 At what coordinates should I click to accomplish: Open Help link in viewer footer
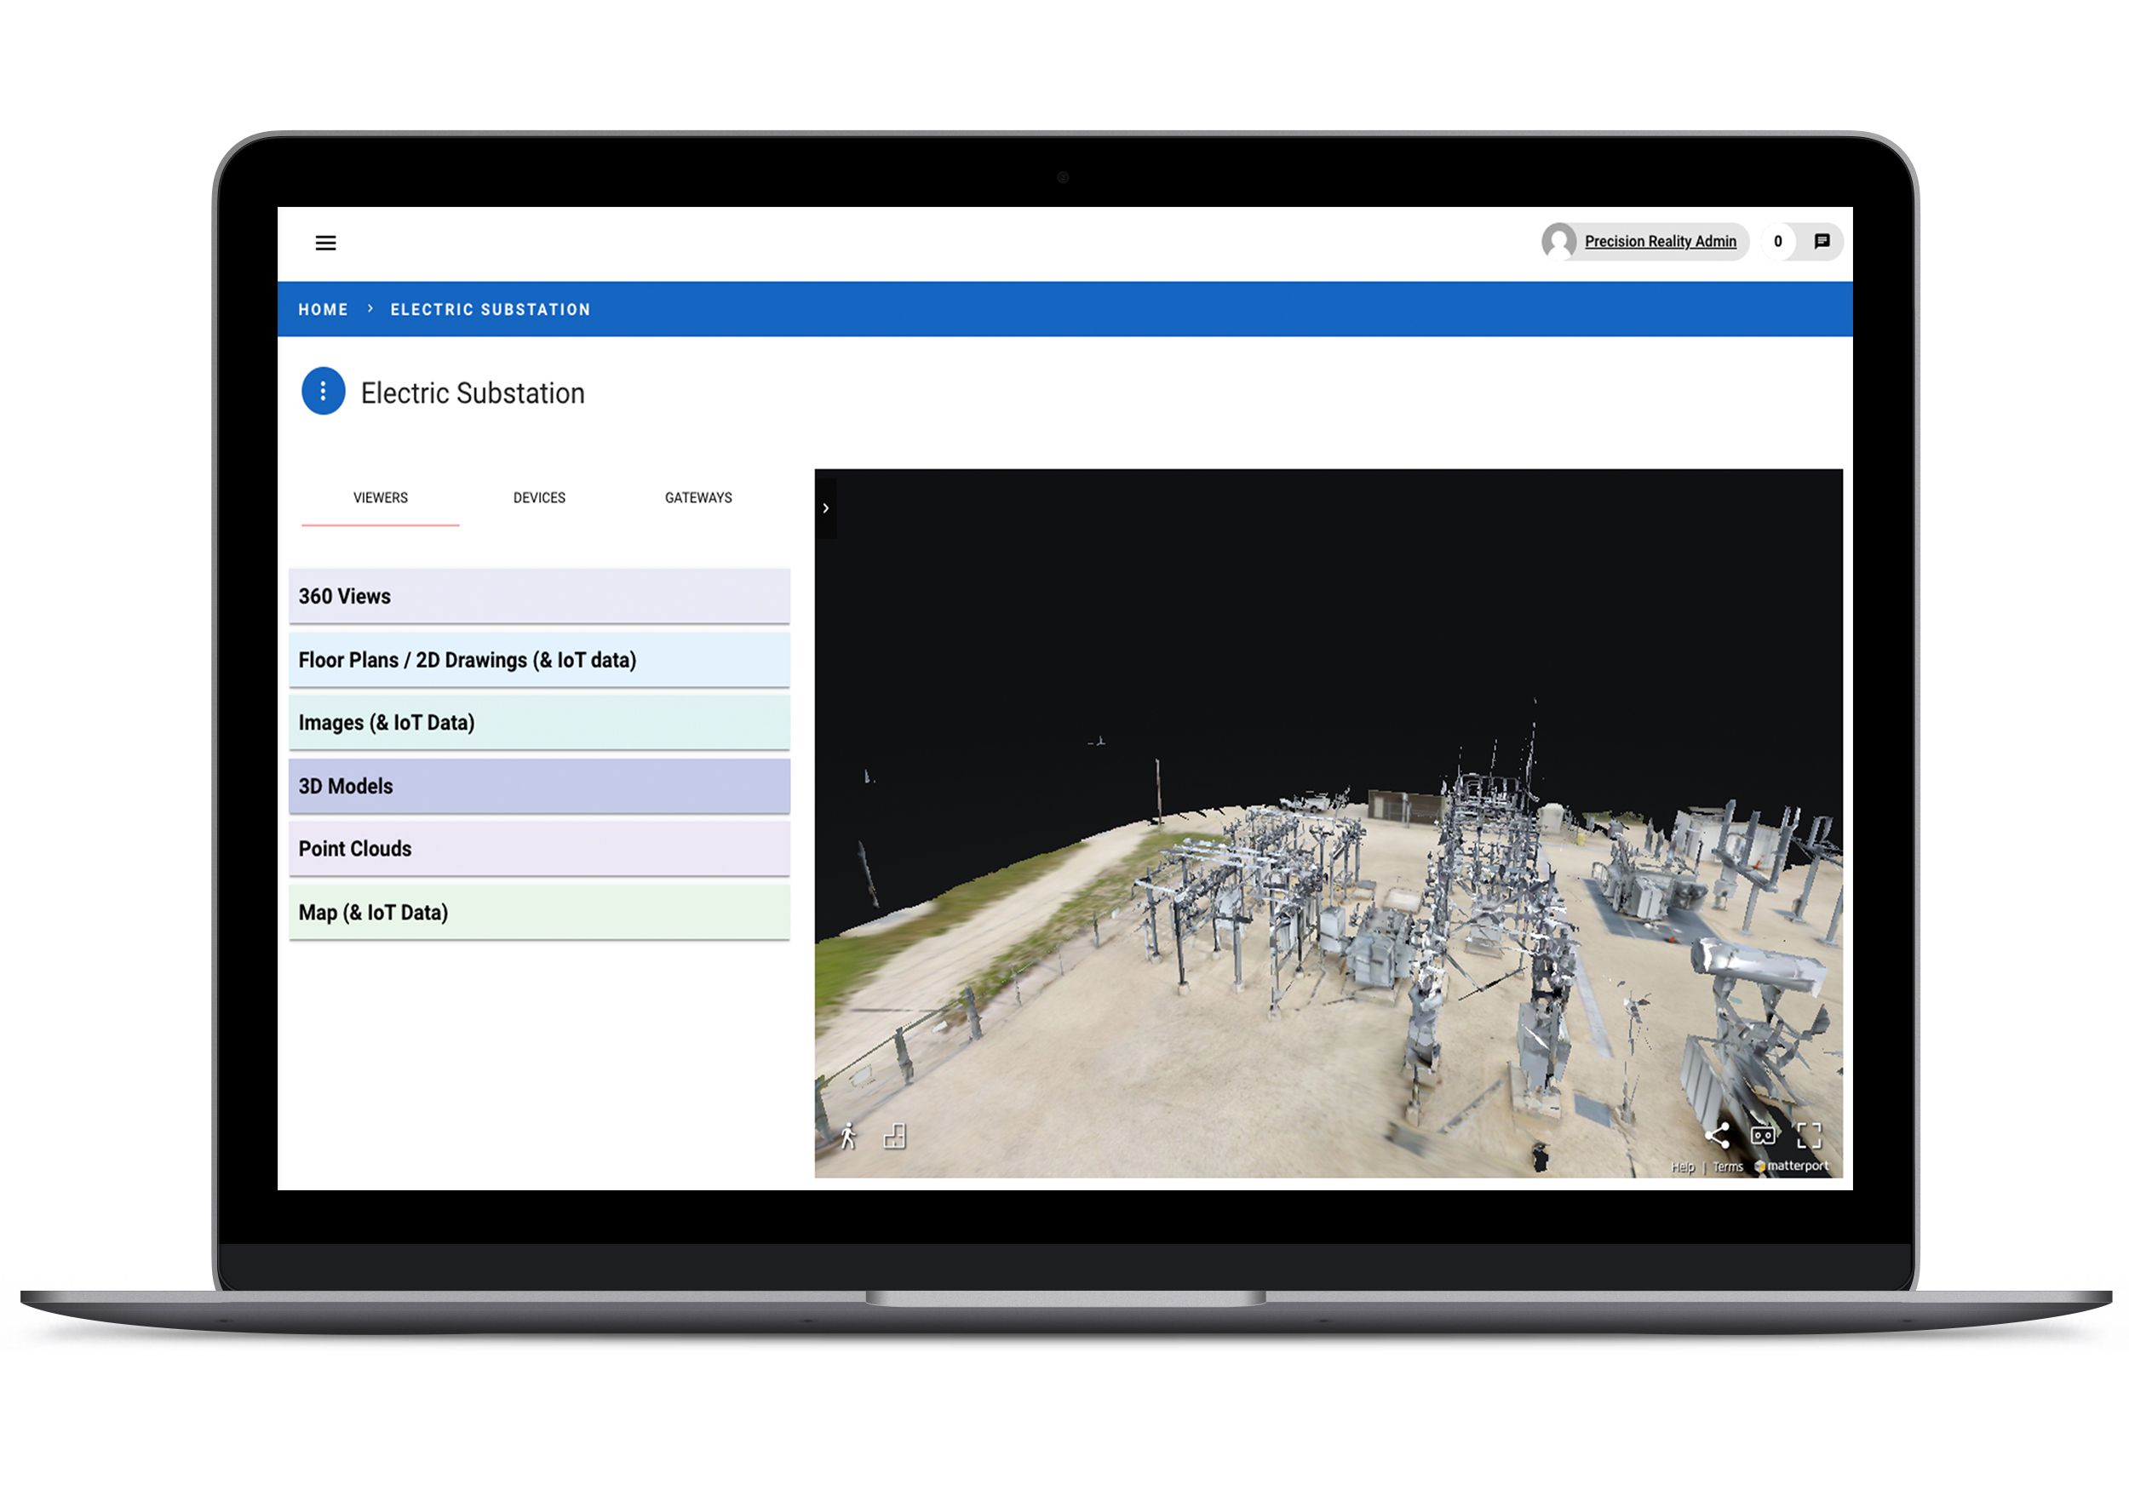[1682, 1167]
